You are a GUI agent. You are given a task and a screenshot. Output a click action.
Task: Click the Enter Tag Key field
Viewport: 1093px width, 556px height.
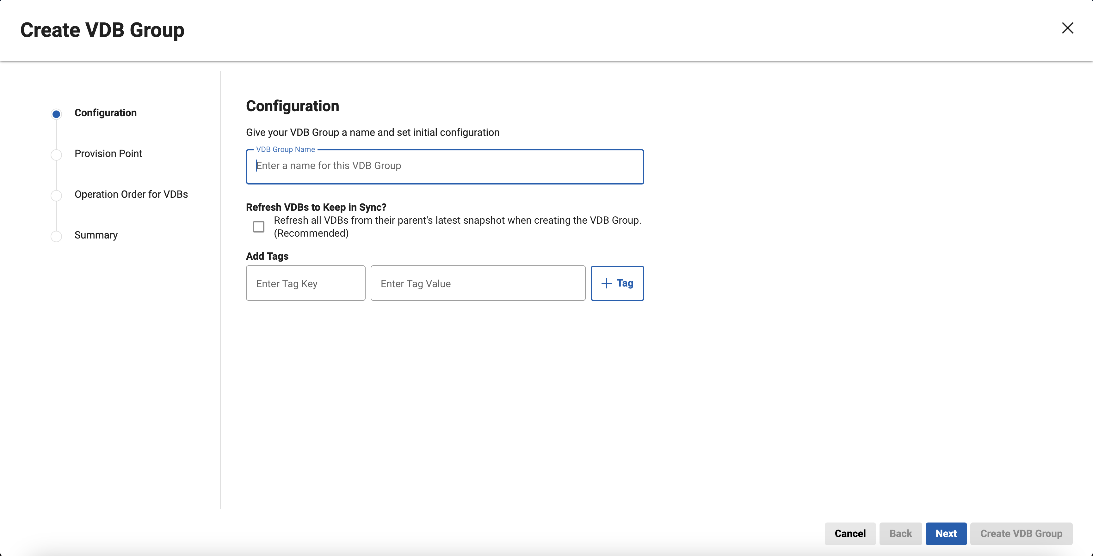click(305, 283)
